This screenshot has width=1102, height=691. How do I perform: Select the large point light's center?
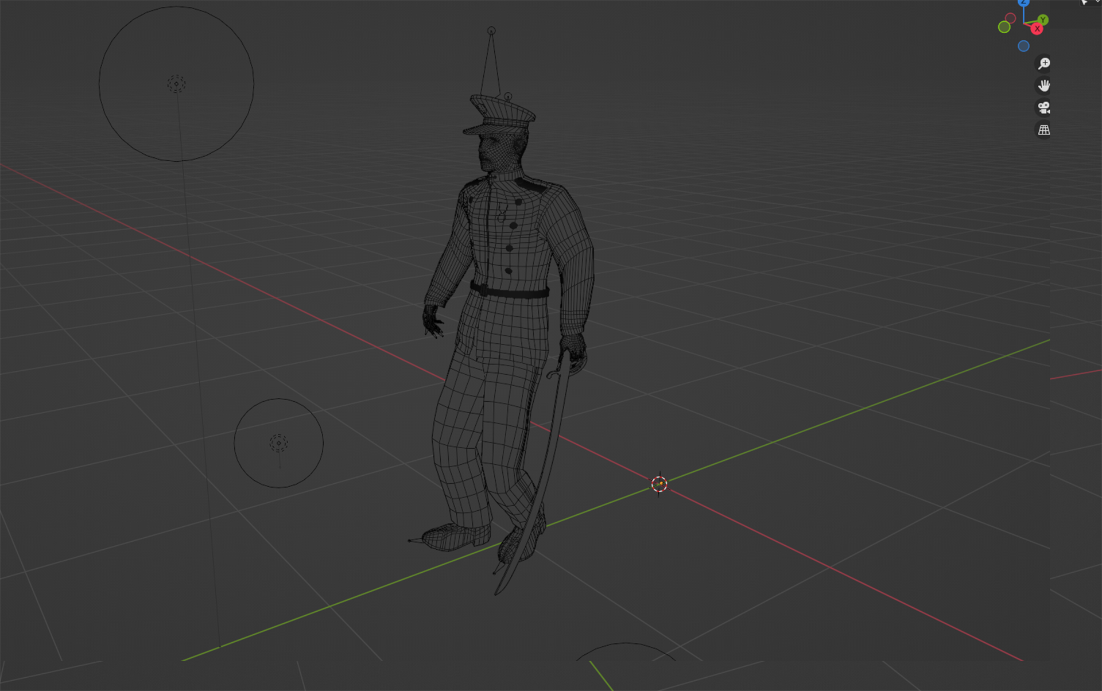[176, 84]
